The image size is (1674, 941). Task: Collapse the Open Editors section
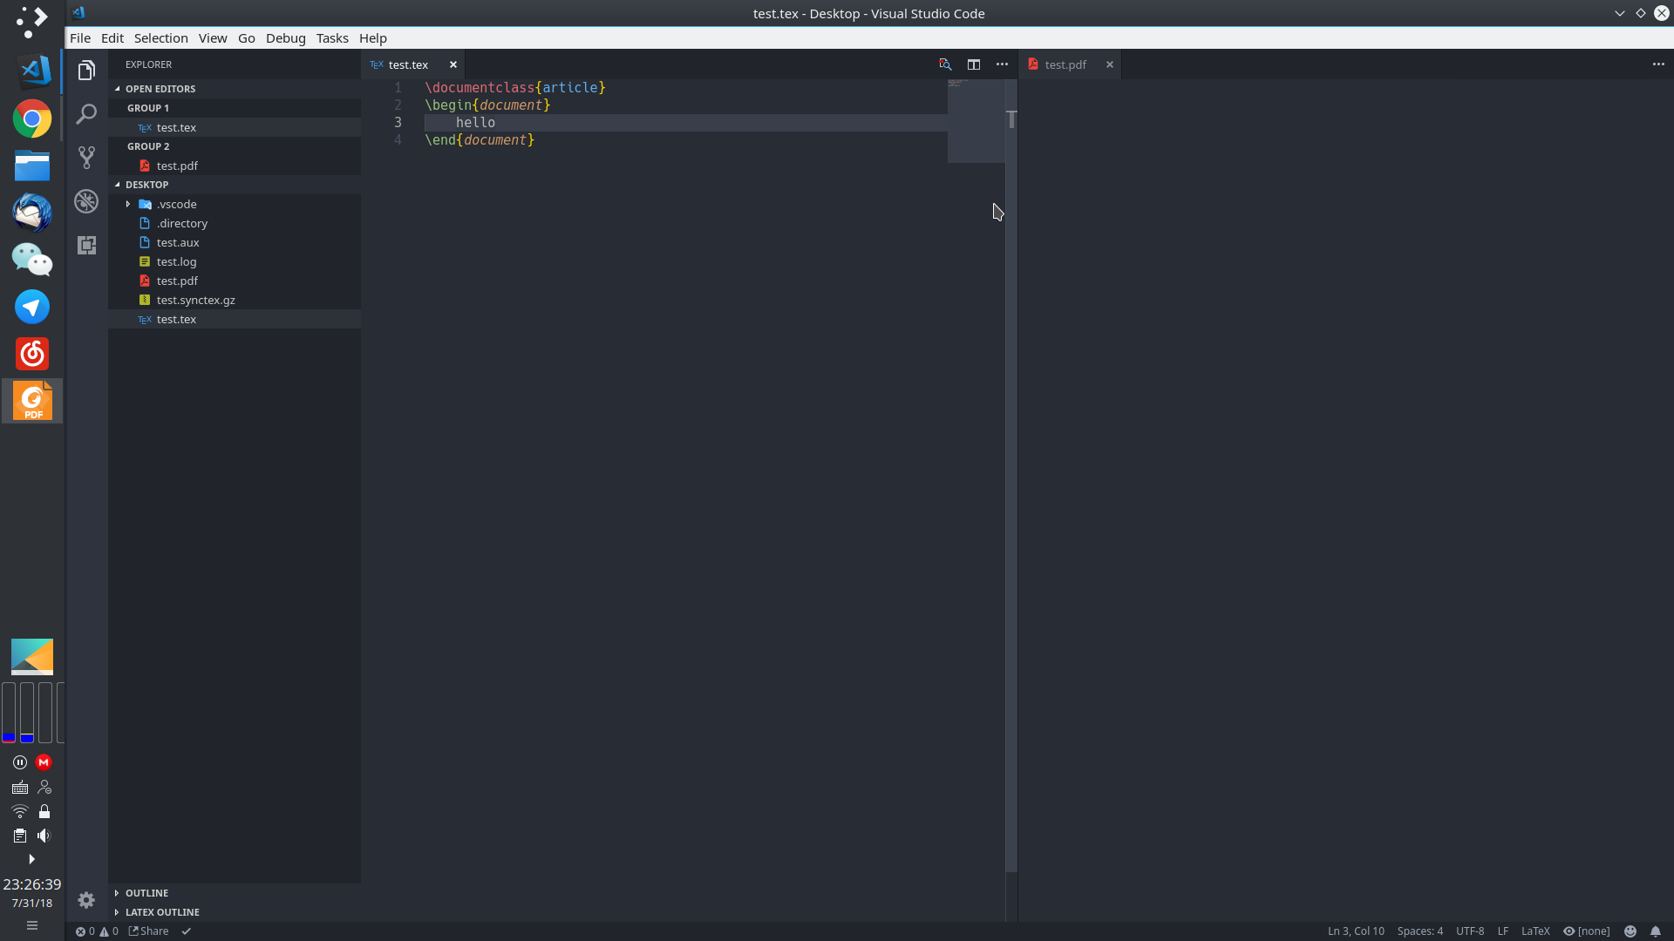click(x=160, y=89)
